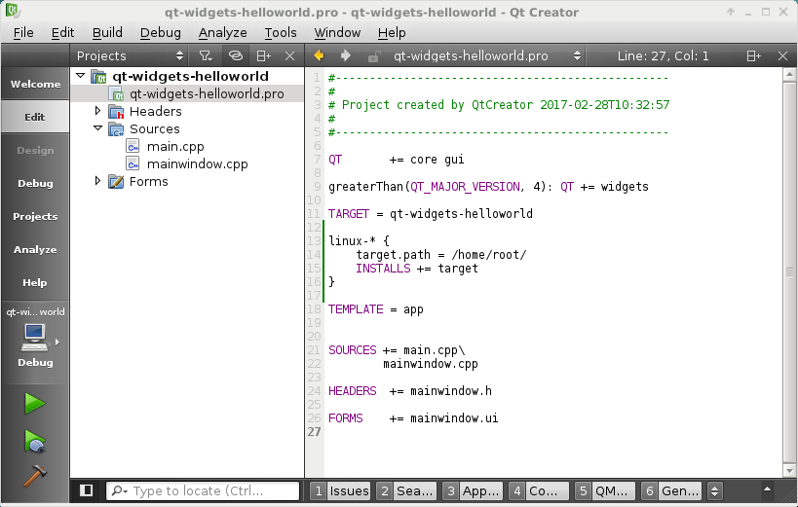Open the Debug menu
This screenshot has width=798, height=507.
161,32
